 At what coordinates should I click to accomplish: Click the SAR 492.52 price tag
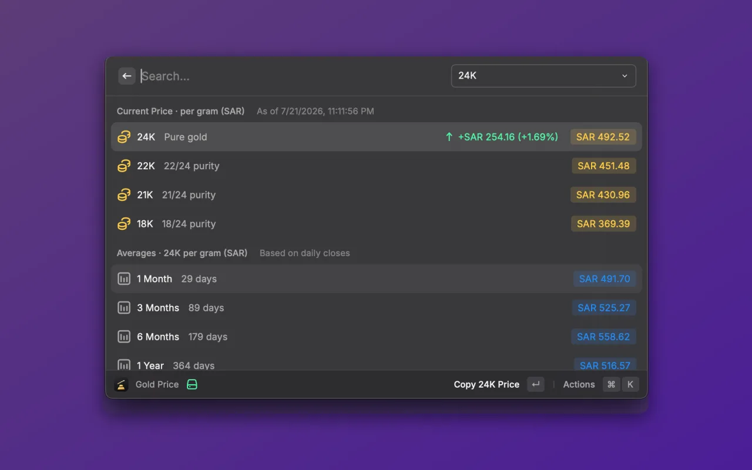pyautogui.click(x=603, y=137)
